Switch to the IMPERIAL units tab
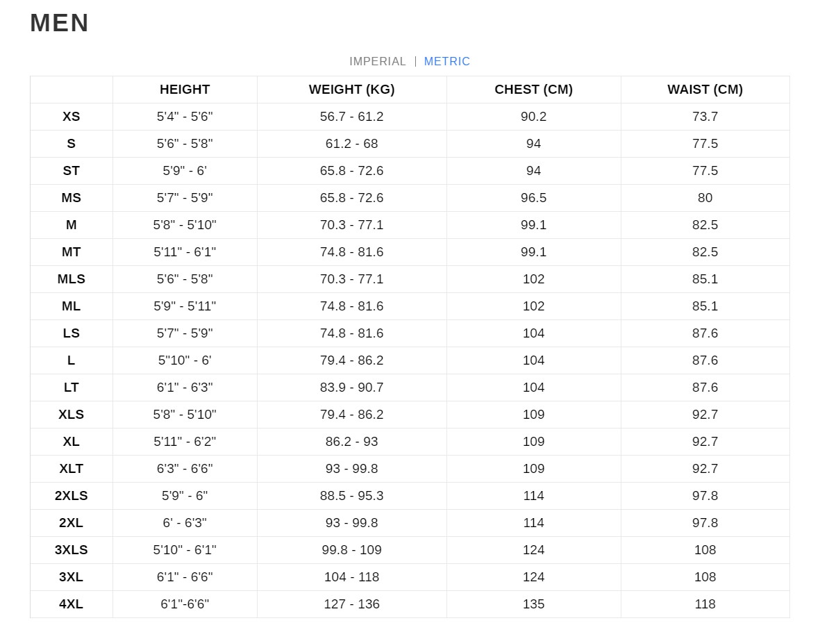Screen dimensions: 820x632 click(x=377, y=61)
